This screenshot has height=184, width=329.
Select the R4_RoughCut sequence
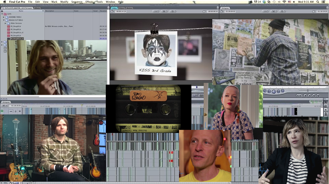15,36
